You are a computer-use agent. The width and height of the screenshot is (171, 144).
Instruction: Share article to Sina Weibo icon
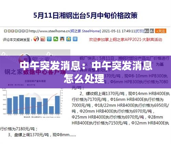pyautogui.click(x=43, y=39)
